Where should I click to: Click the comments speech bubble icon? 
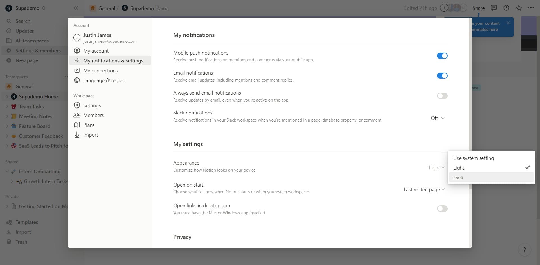(494, 8)
